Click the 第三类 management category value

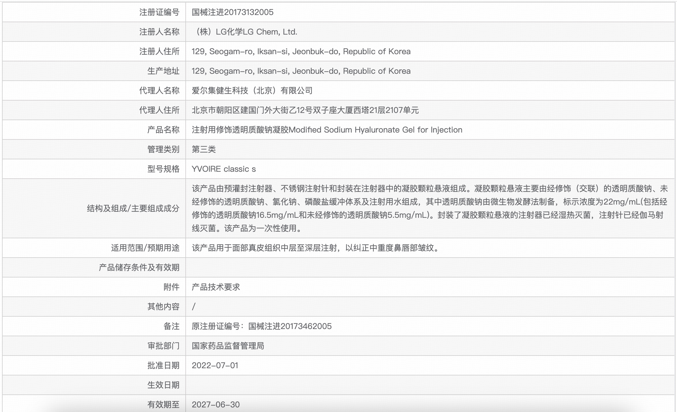click(204, 149)
